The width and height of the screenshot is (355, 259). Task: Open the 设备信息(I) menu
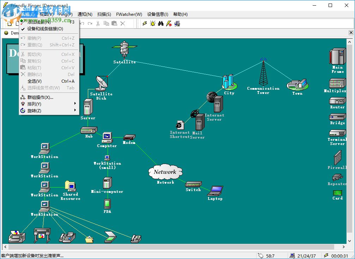point(158,14)
